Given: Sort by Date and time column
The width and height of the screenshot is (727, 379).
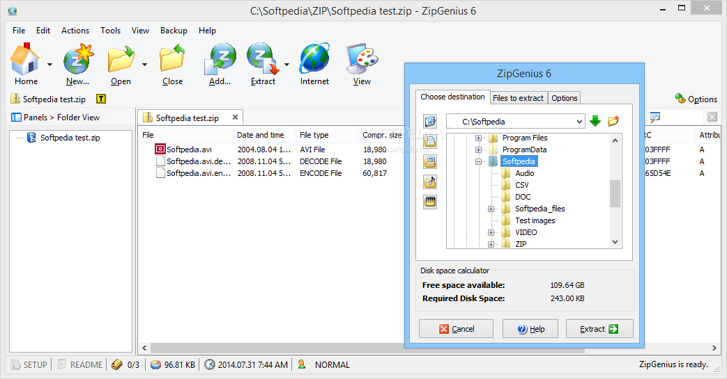Looking at the screenshot, I should point(264,135).
